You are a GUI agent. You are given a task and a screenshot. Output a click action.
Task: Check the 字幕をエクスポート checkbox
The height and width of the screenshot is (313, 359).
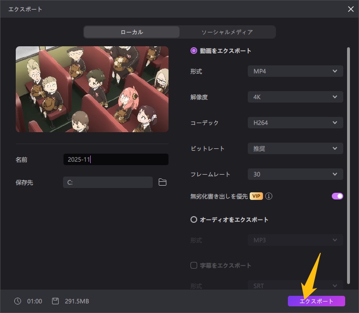point(194,265)
